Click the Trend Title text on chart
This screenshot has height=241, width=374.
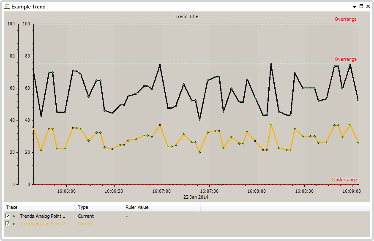[x=187, y=17]
